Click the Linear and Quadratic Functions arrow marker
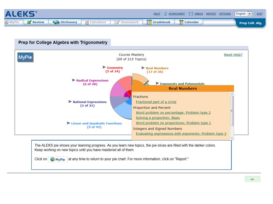Viewport: 273px width, 204px height. 68,123
